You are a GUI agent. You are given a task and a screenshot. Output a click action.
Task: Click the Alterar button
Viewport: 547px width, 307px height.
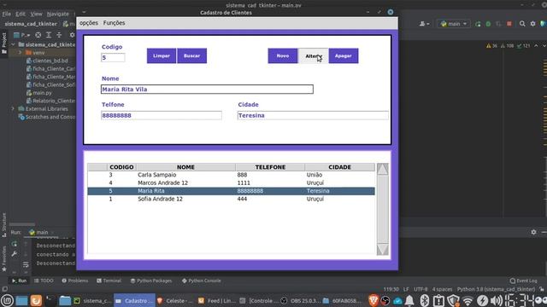314,55
